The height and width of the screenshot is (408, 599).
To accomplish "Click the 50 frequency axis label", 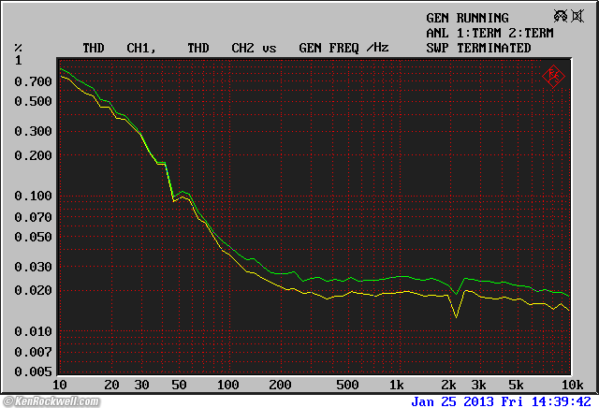I will (179, 385).
